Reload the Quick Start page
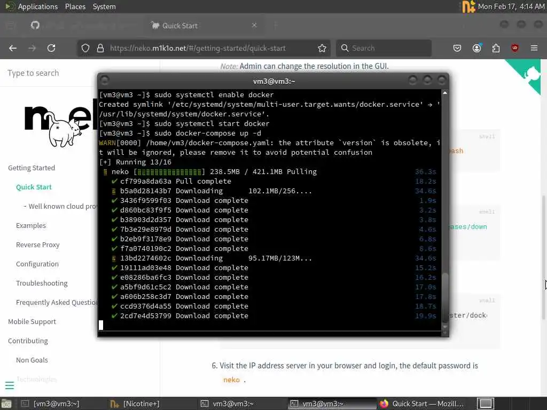The image size is (547, 410). (51, 48)
